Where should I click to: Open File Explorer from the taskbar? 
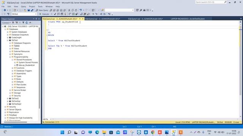(104, 132)
